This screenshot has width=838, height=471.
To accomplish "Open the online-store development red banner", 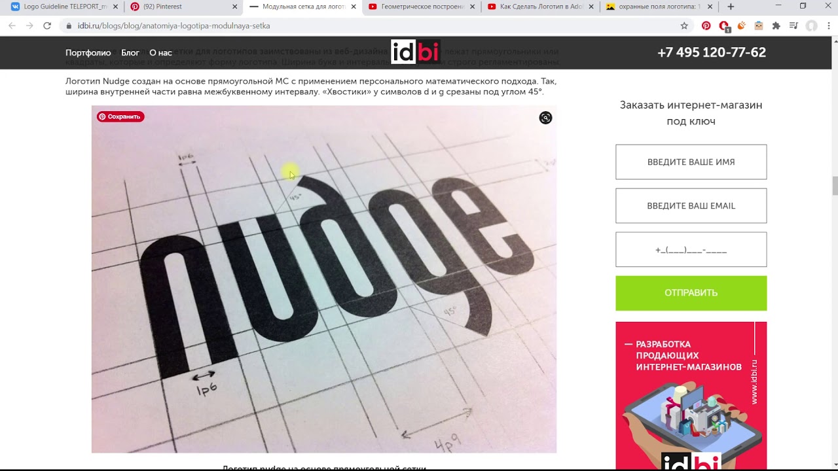I will pos(691,396).
